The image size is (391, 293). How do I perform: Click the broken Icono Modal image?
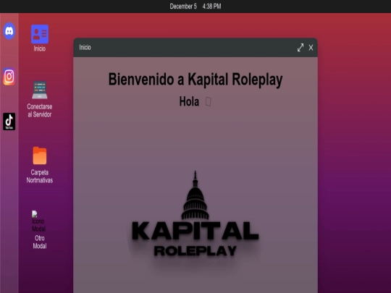pyautogui.click(x=38, y=221)
